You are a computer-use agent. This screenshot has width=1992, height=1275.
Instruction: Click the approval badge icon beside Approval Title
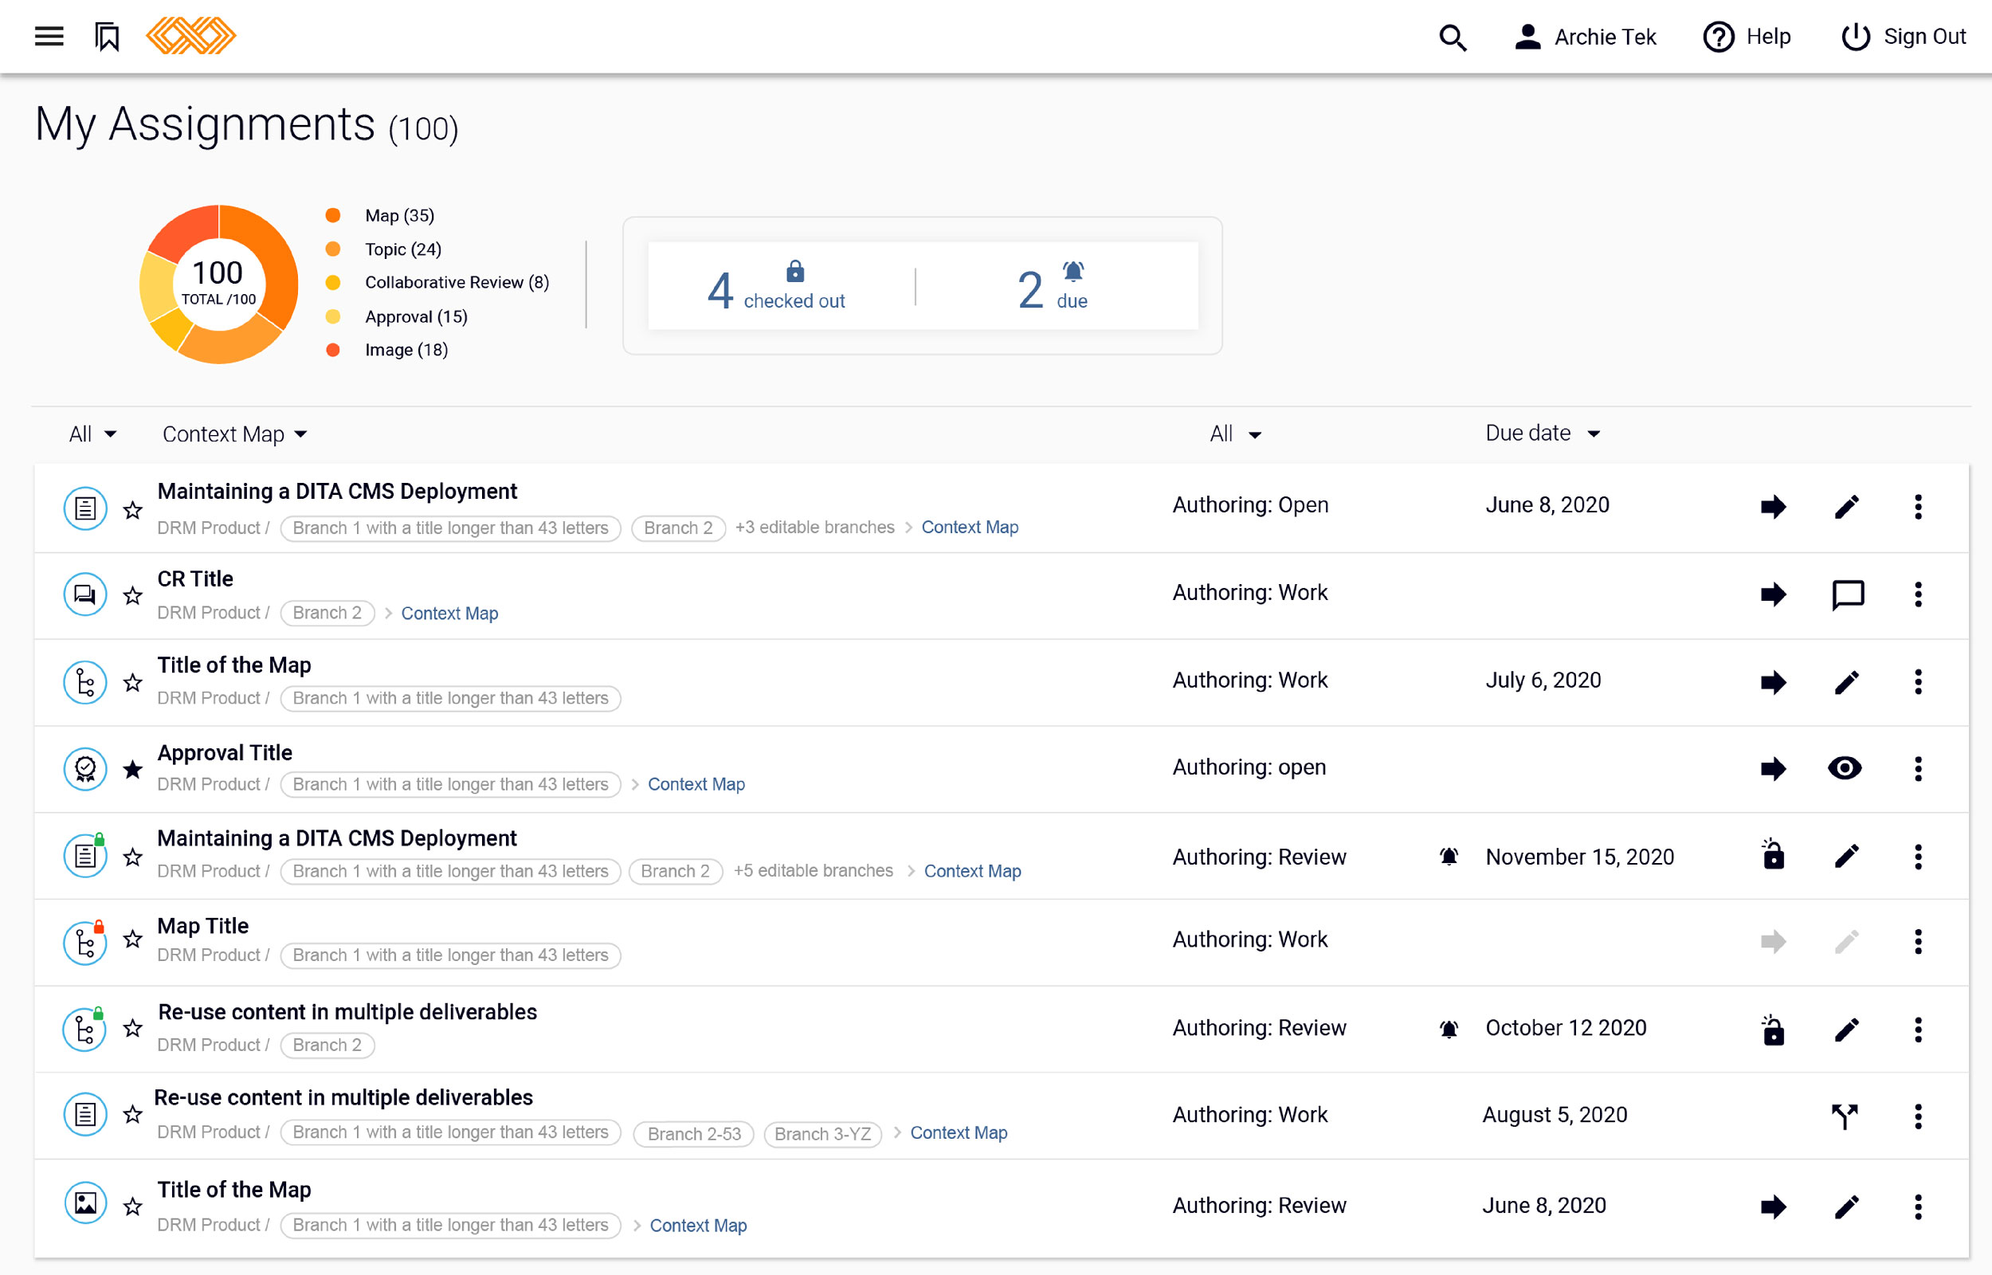(x=85, y=769)
